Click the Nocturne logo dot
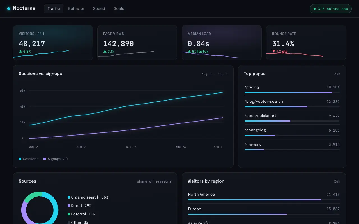359x224 pixels. click(x=9, y=9)
